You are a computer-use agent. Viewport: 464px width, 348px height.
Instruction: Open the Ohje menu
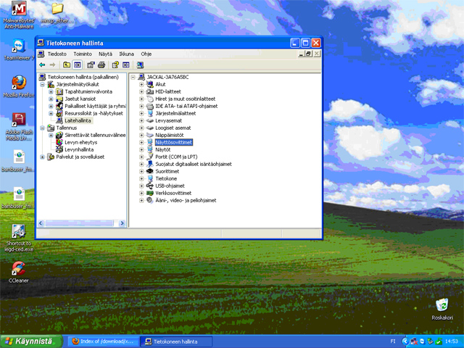pyautogui.click(x=146, y=54)
